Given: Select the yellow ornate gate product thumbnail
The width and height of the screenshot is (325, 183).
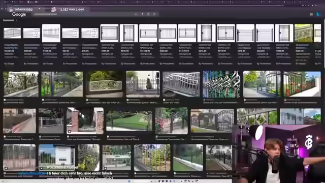Looking at the screenshot, I should [x=304, y=33].
